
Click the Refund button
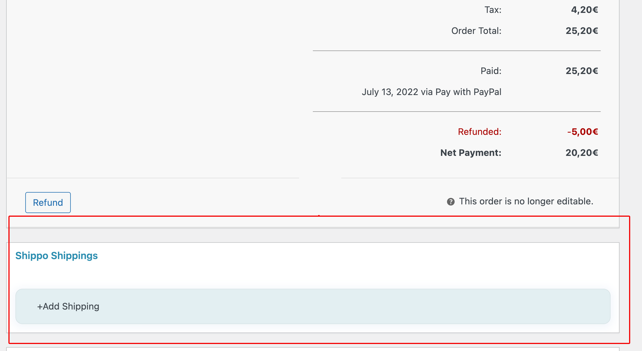(x=47, y=202)
